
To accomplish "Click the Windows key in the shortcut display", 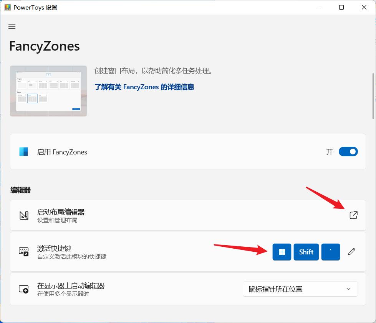I will tap(282, 252).
